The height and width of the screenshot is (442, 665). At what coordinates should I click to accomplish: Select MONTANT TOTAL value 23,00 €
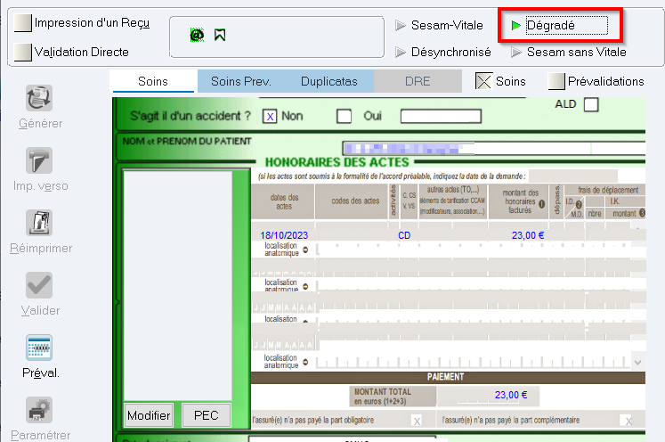coord(511,395)
